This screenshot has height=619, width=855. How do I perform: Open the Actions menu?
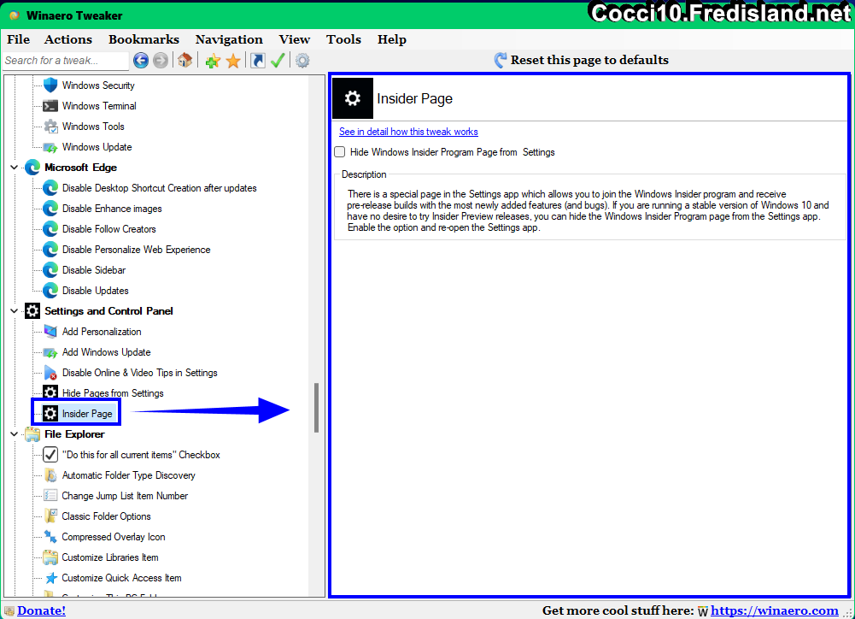[68, 39]
